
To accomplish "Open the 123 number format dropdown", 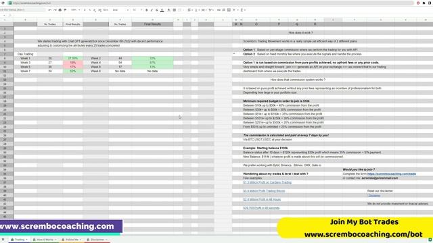I will [106, 10].
